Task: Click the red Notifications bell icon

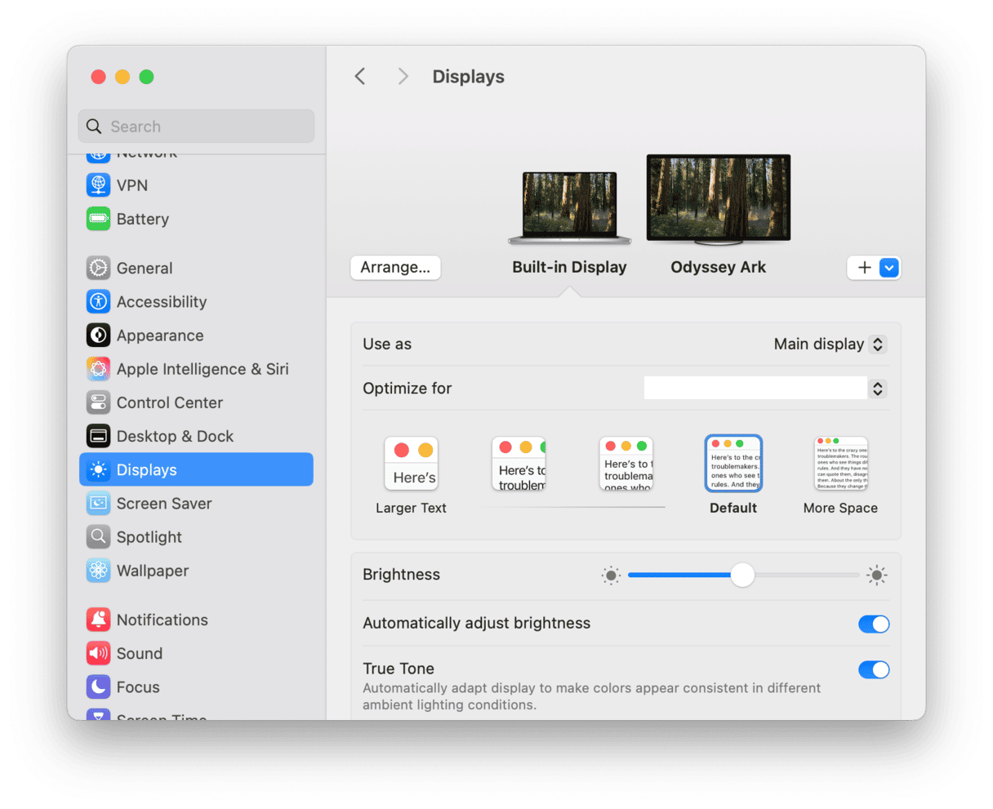Action: pos(98,620)
